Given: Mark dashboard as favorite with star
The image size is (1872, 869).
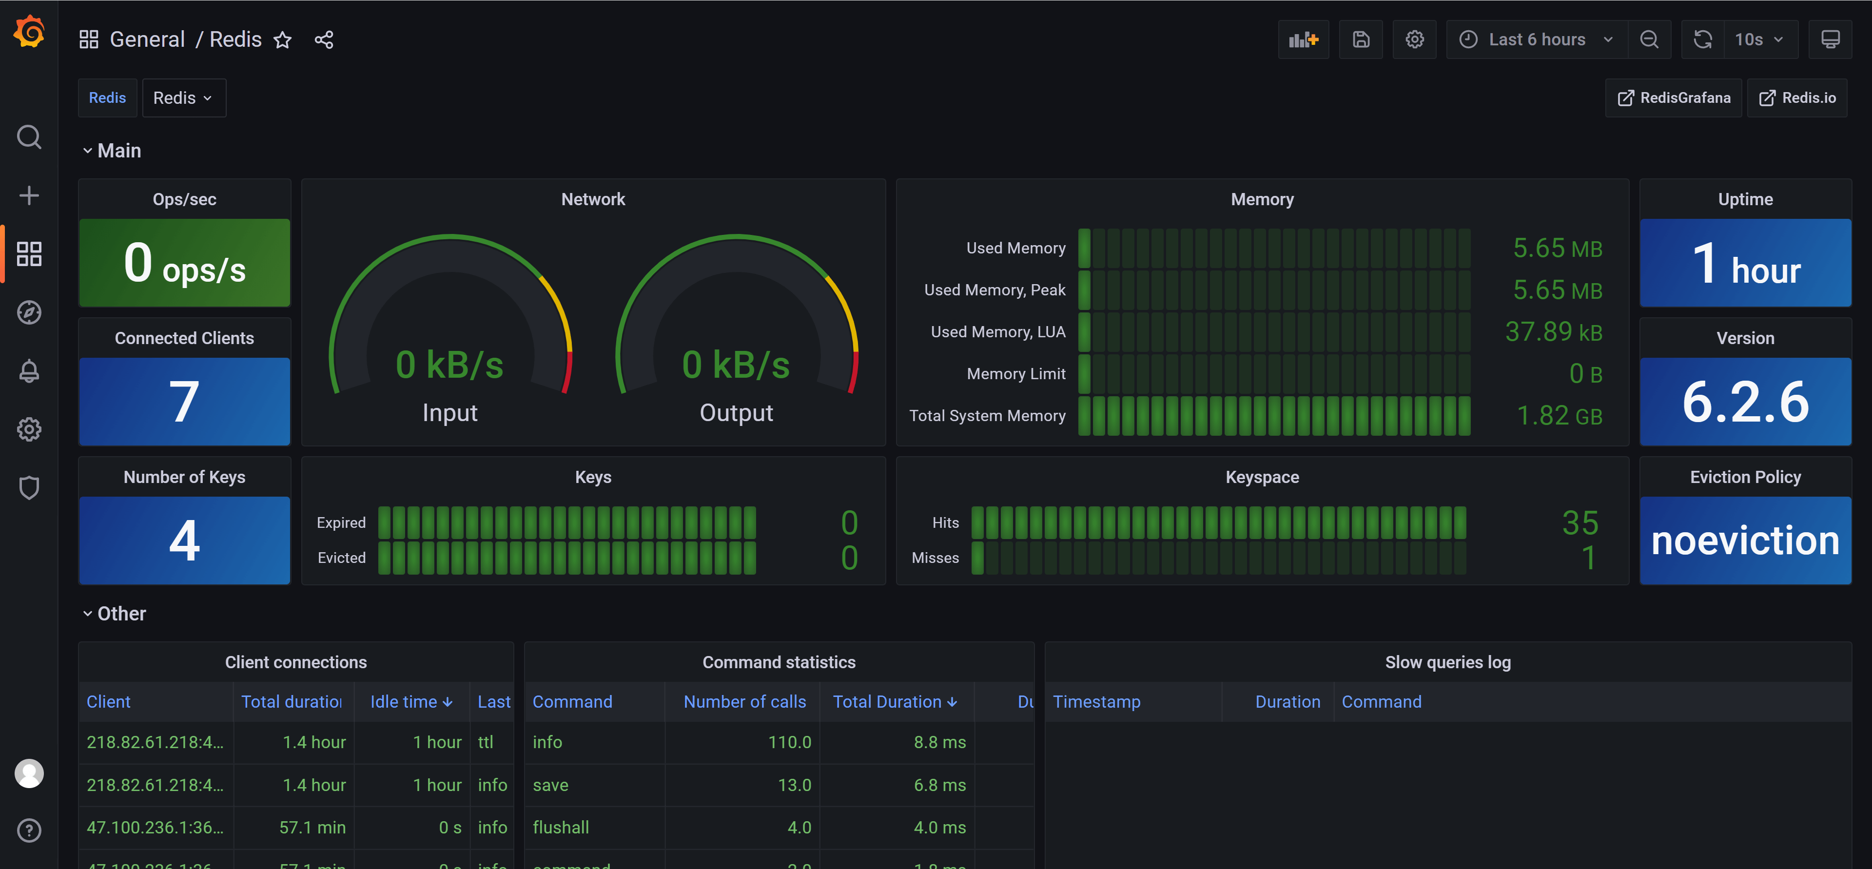Looking at the screenshot, I should [x=283, y=39].
